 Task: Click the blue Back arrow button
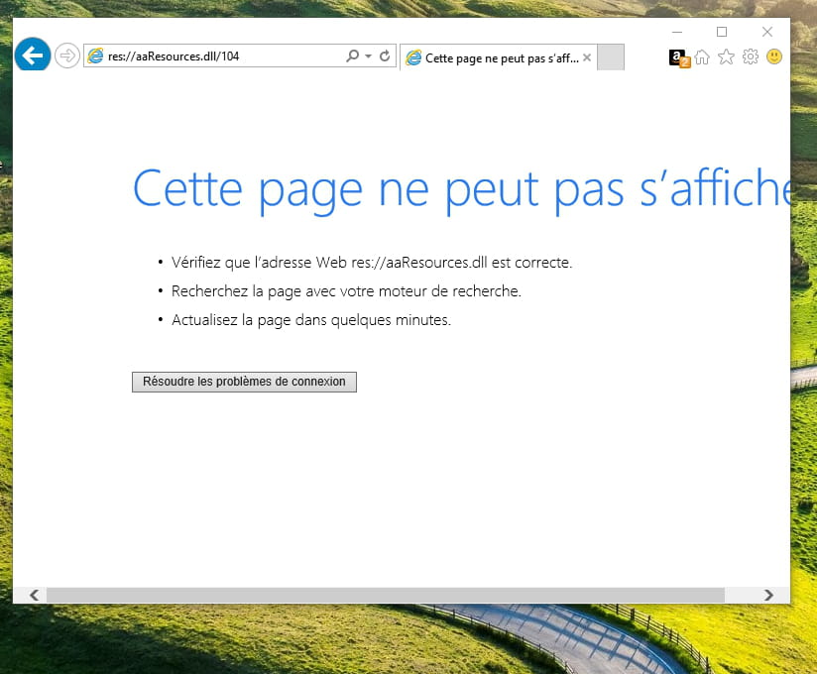(33, 56)
